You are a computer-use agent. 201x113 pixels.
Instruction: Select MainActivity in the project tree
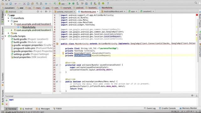click(x=29, y=27)
